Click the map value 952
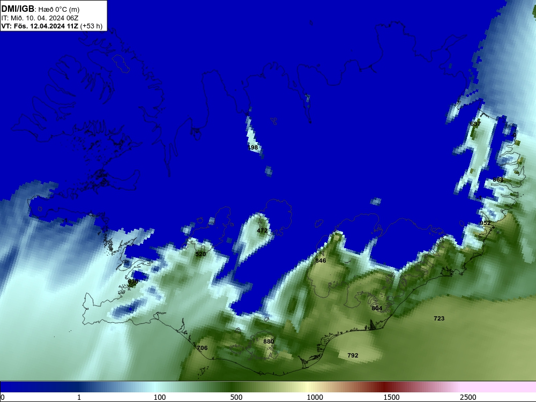The width and height of the screenshot is (536, 402). tap(486, 223)
